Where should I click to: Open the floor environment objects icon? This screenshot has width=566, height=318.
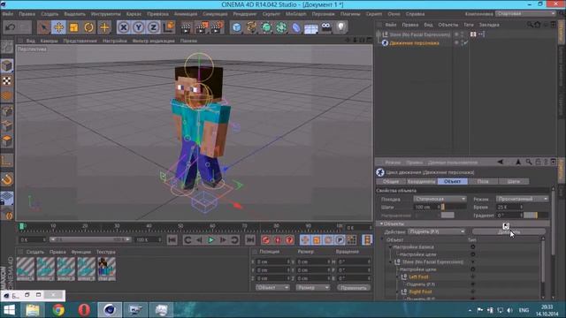coord(311,28)
